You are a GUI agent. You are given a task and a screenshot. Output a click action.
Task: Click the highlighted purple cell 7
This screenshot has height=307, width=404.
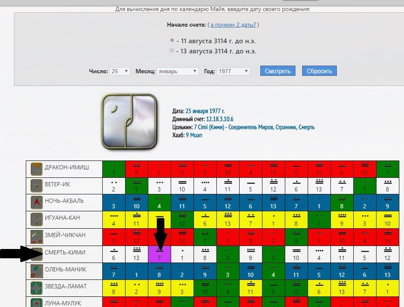point(159,254)
